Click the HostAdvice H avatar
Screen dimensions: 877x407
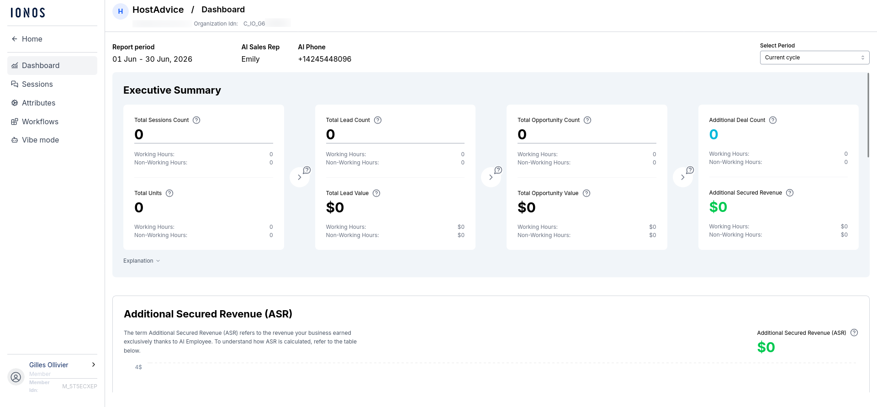point(120,11)
